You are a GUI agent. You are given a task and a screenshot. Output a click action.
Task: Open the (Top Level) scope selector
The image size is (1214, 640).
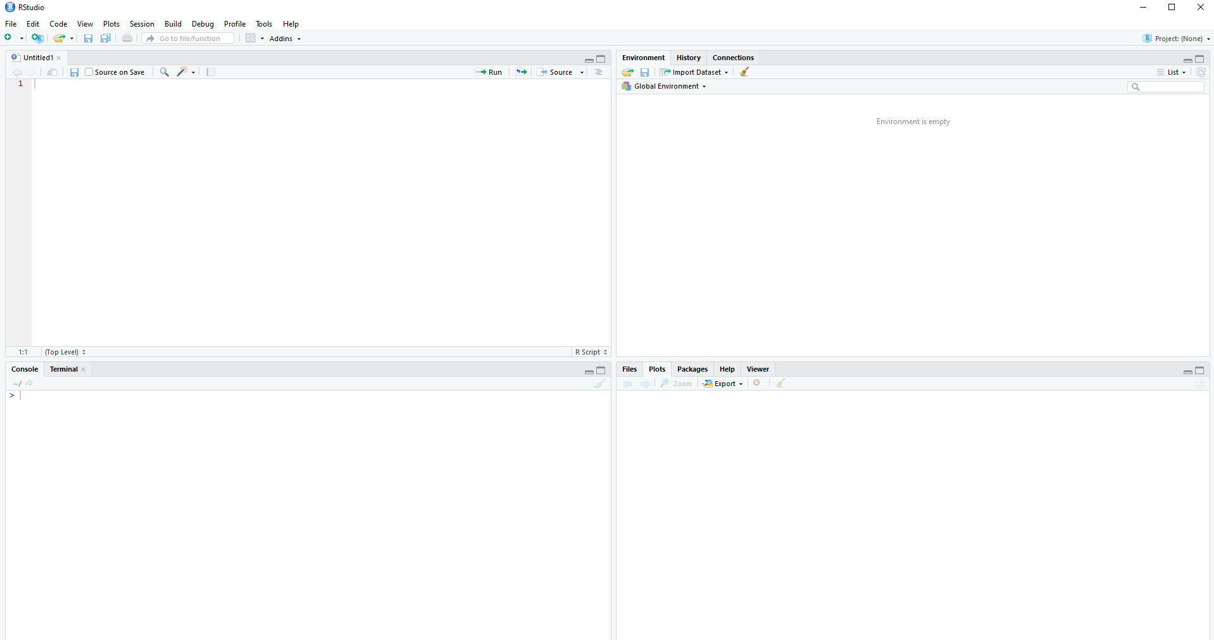65,352
